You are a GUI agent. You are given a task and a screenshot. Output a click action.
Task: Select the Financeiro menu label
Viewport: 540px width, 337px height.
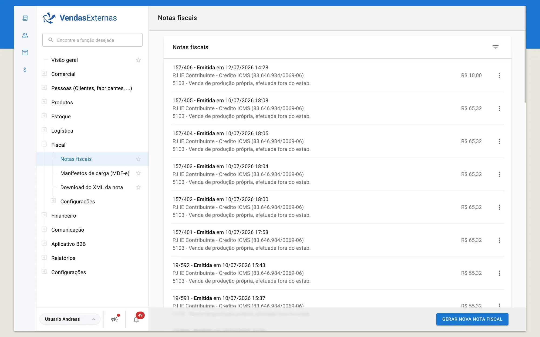(64, 216)
